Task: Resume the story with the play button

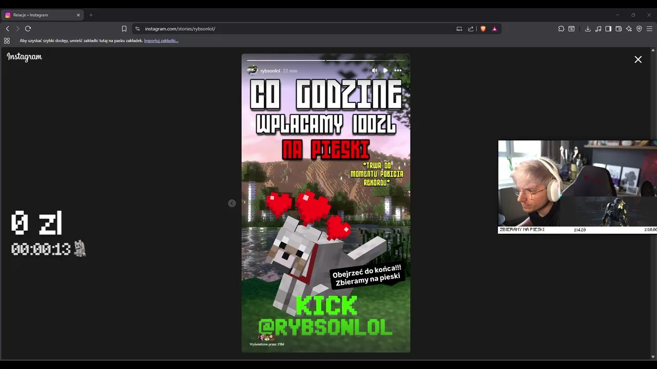Action: pyautogui.click(x=385, y=70)
